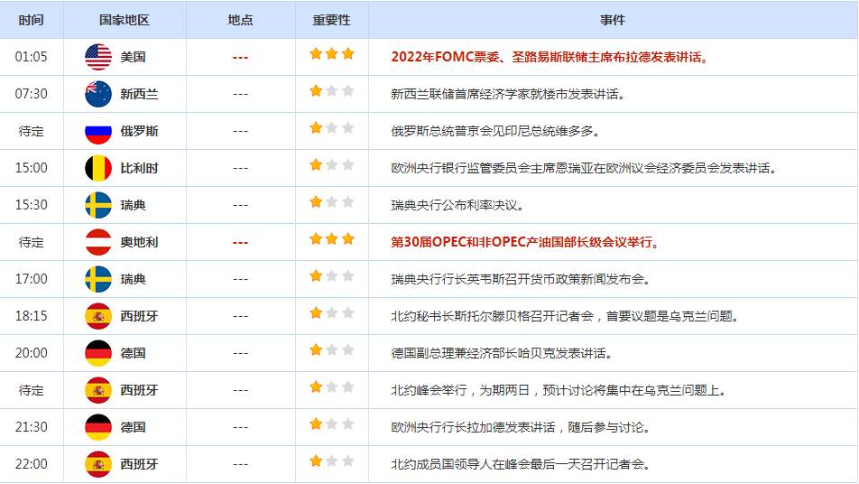Click Germany flag in the 21:30 row
The width and height of the screenshot is (859, 484).
tap(98, 427)
